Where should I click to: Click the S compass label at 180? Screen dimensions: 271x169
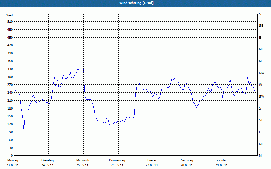pyautogui.click(x=260, y=108)
